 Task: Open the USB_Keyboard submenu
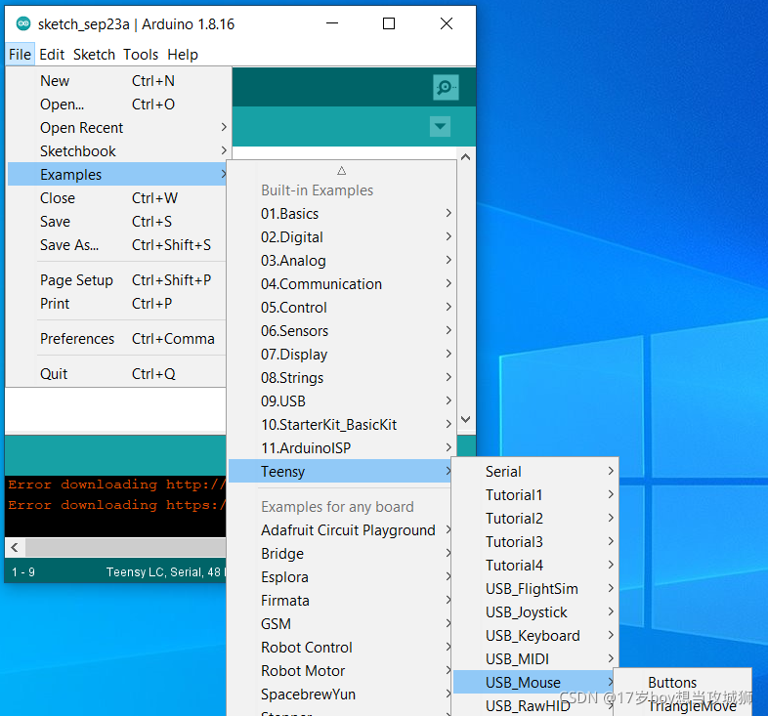(x=534, y=636)
